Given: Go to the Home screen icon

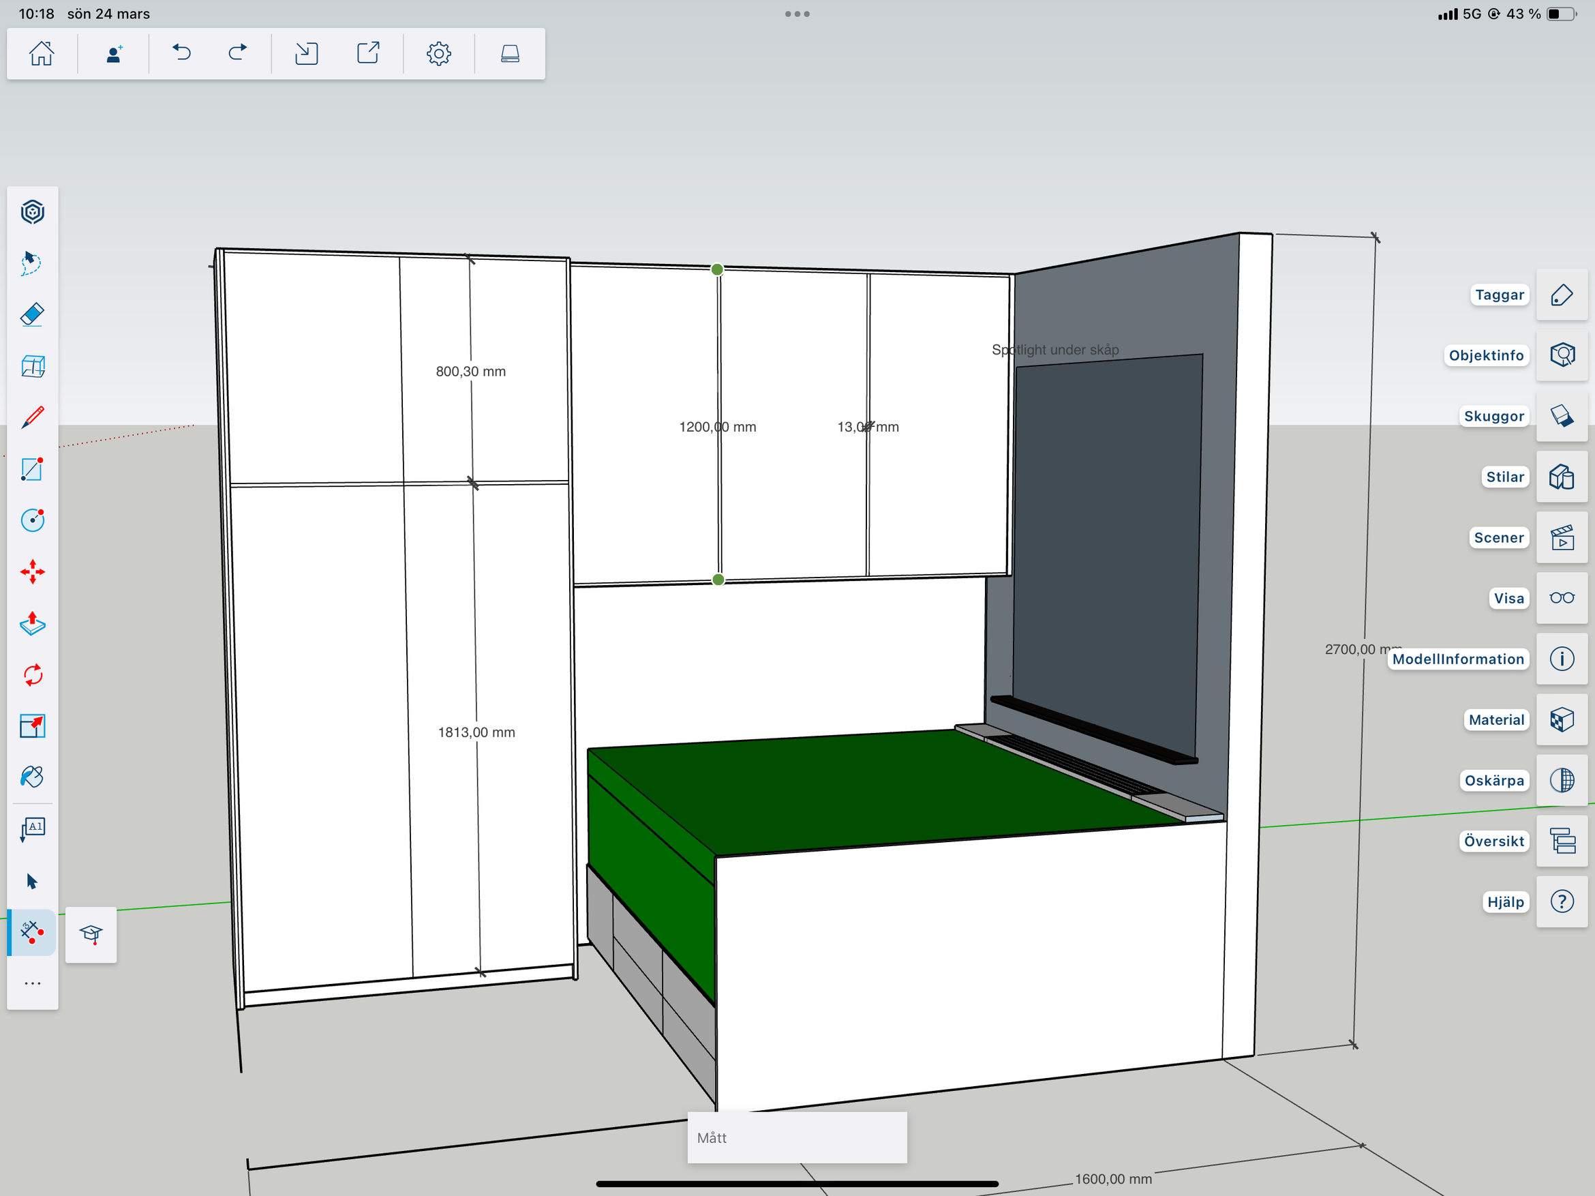Looking at the screenshot, I should pyautogui.click(x=41, y=53).
